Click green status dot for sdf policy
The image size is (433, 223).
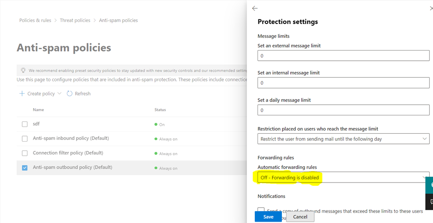coord(156,125)
